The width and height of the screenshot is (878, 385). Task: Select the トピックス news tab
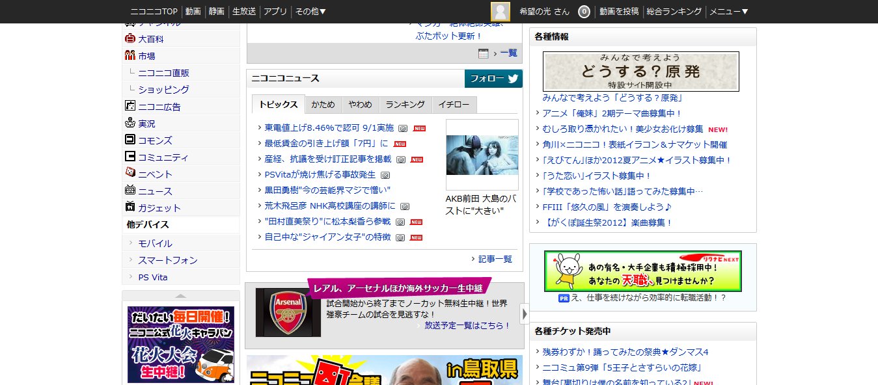279,105
